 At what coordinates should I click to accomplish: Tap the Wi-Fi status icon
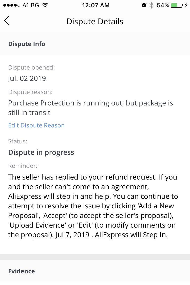click(45, 5)
